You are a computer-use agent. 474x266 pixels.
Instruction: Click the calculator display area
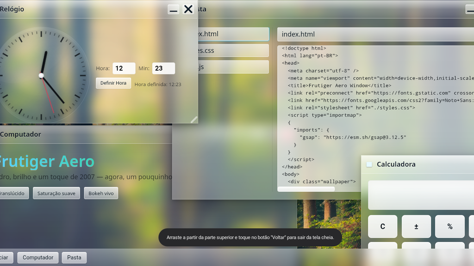tap(421, 195)
